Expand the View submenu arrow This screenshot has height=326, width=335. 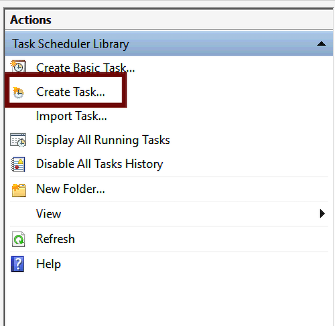[x=322, y=214]
